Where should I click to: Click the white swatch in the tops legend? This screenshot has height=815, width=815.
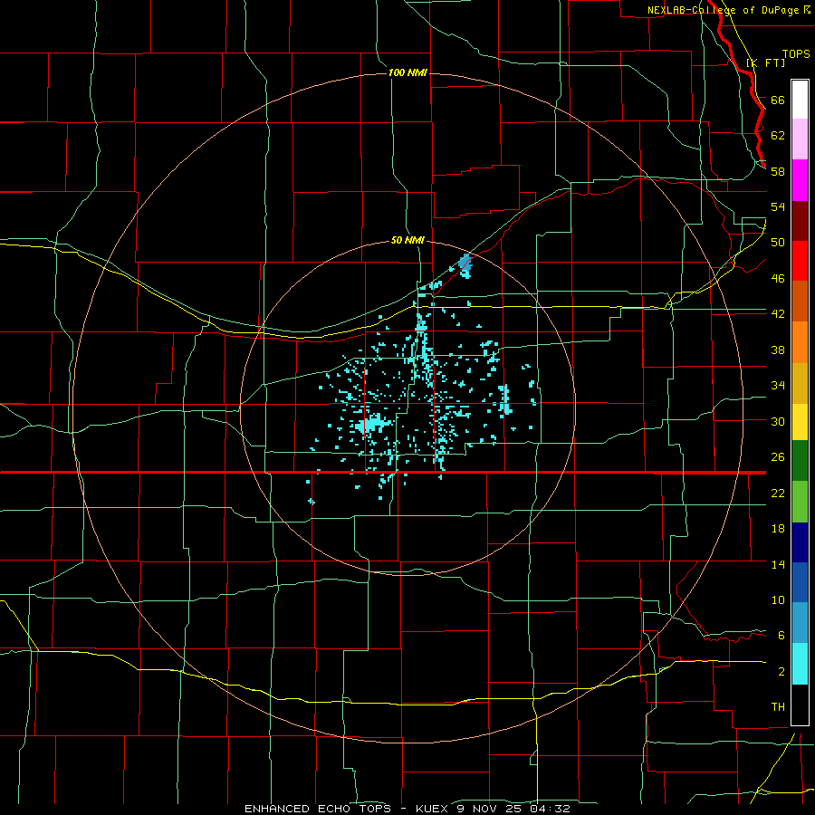click(x=800, y=100)
